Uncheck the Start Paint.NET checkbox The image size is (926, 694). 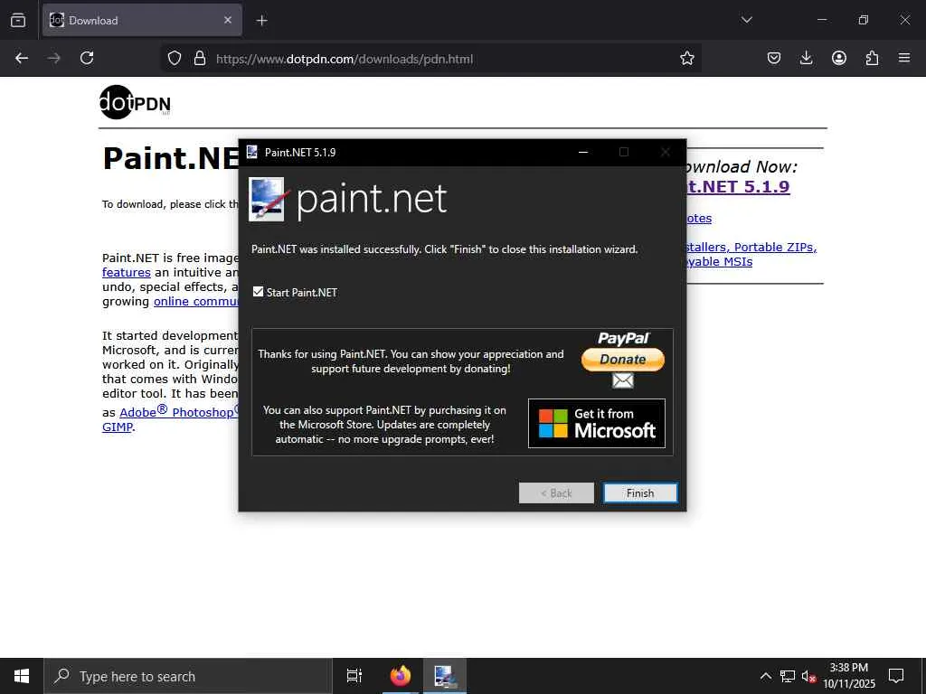(x=258, y=292)
